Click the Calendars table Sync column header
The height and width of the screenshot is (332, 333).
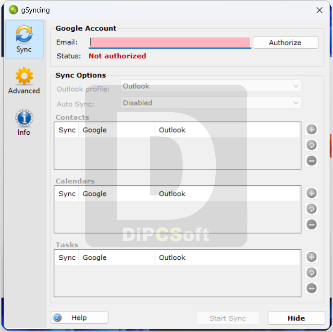[67, 194]
